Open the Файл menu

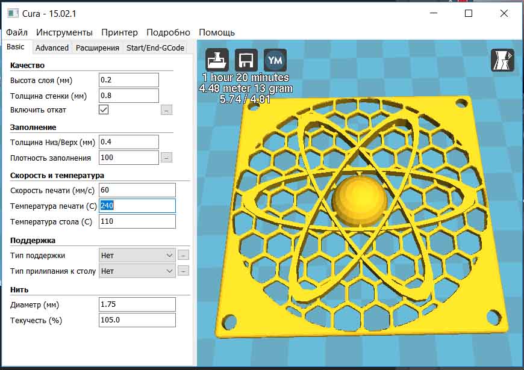click(17, 32)
